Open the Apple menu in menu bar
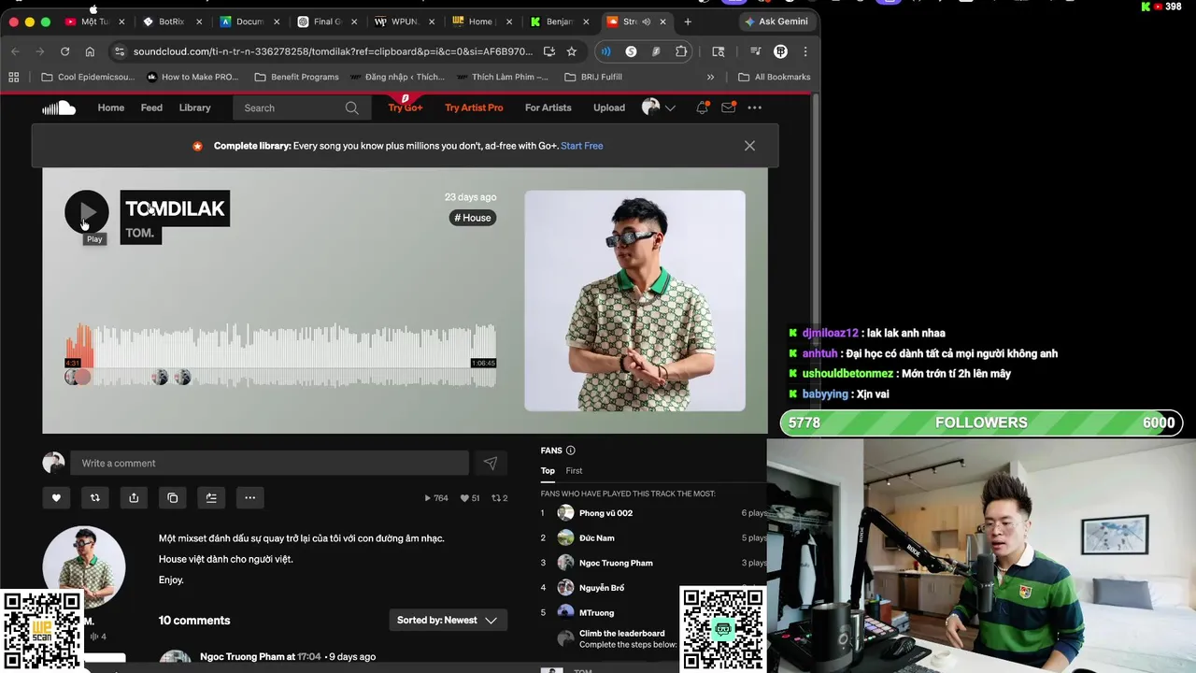This screenshot has width=1196, height=673. click(x=93, y=7)
